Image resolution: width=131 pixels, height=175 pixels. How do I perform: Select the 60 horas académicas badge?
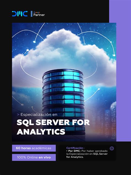34,148
